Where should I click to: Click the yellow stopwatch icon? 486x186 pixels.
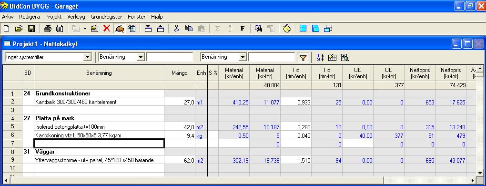pyautogui.click(x=287, y=29)
